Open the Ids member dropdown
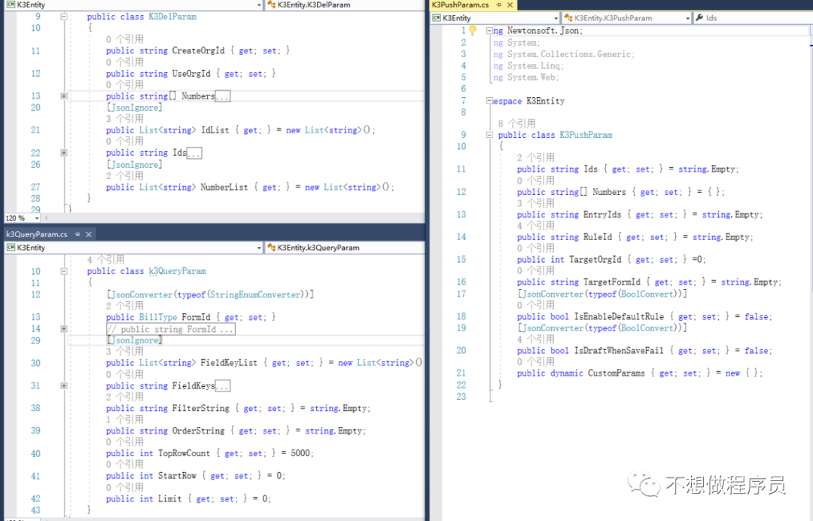Screen dimensions: 813x521 pos(753,17)
